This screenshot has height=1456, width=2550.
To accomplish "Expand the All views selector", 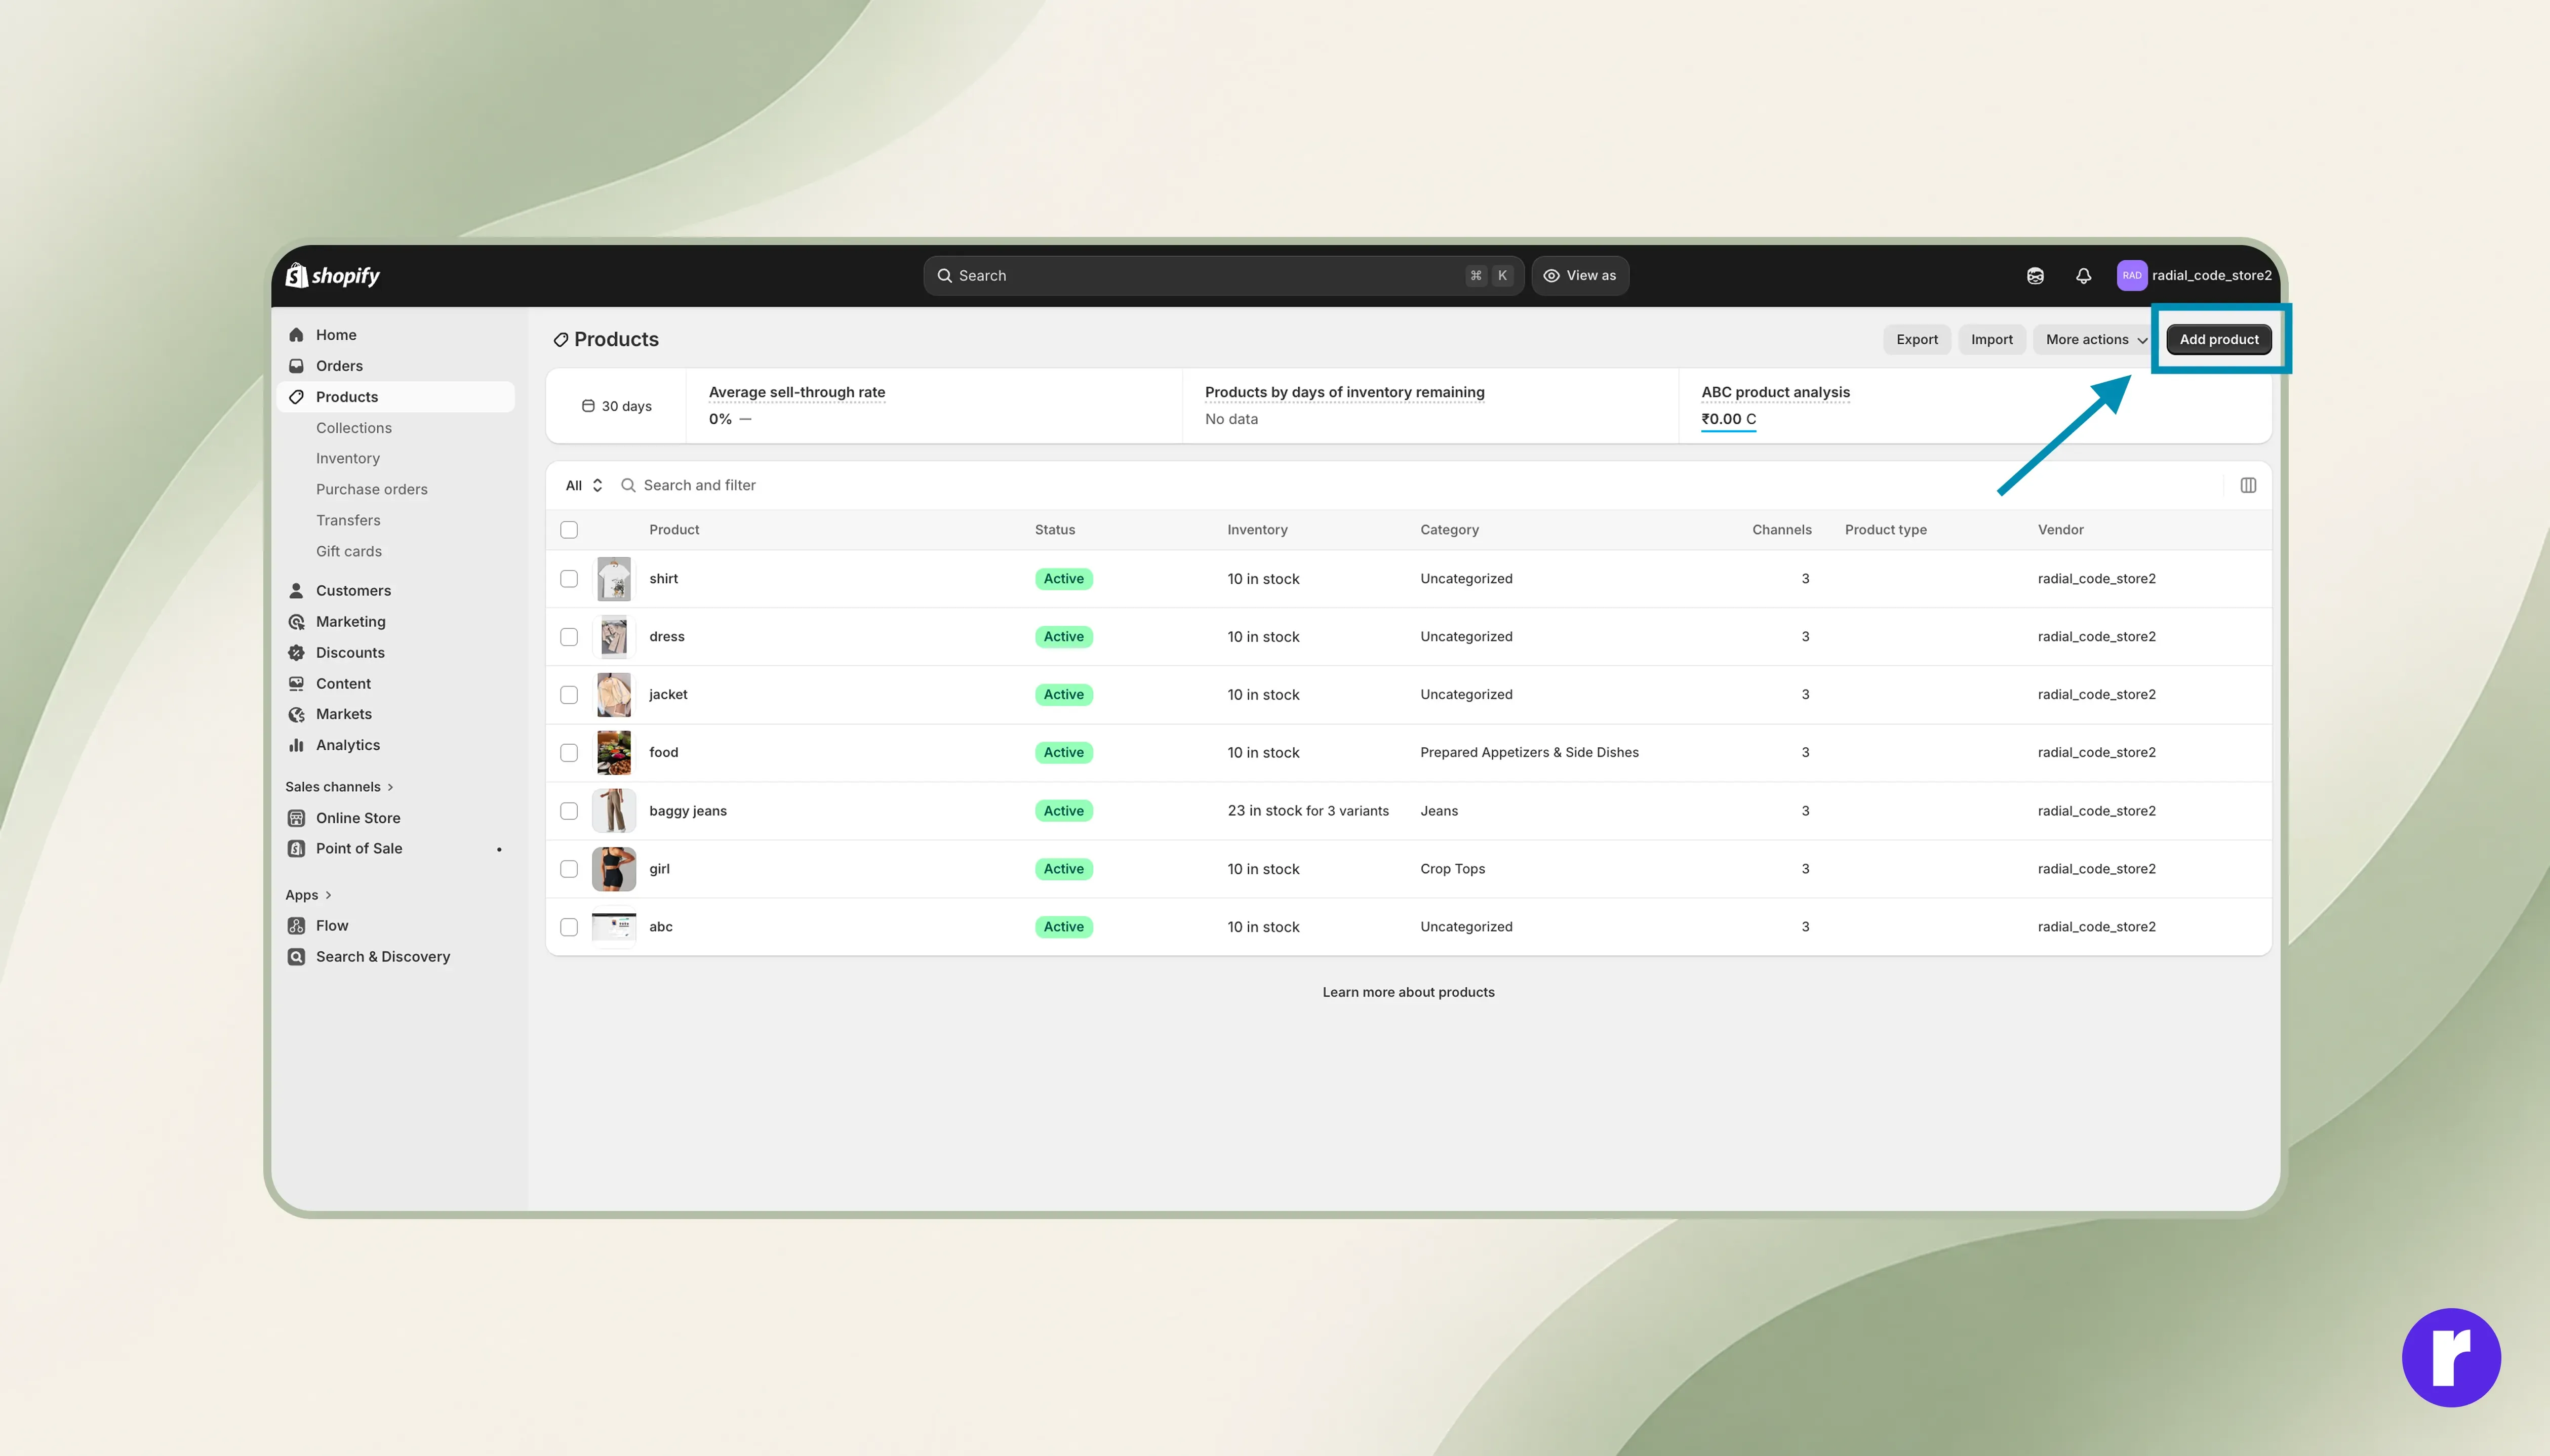I will pos(584,485).
